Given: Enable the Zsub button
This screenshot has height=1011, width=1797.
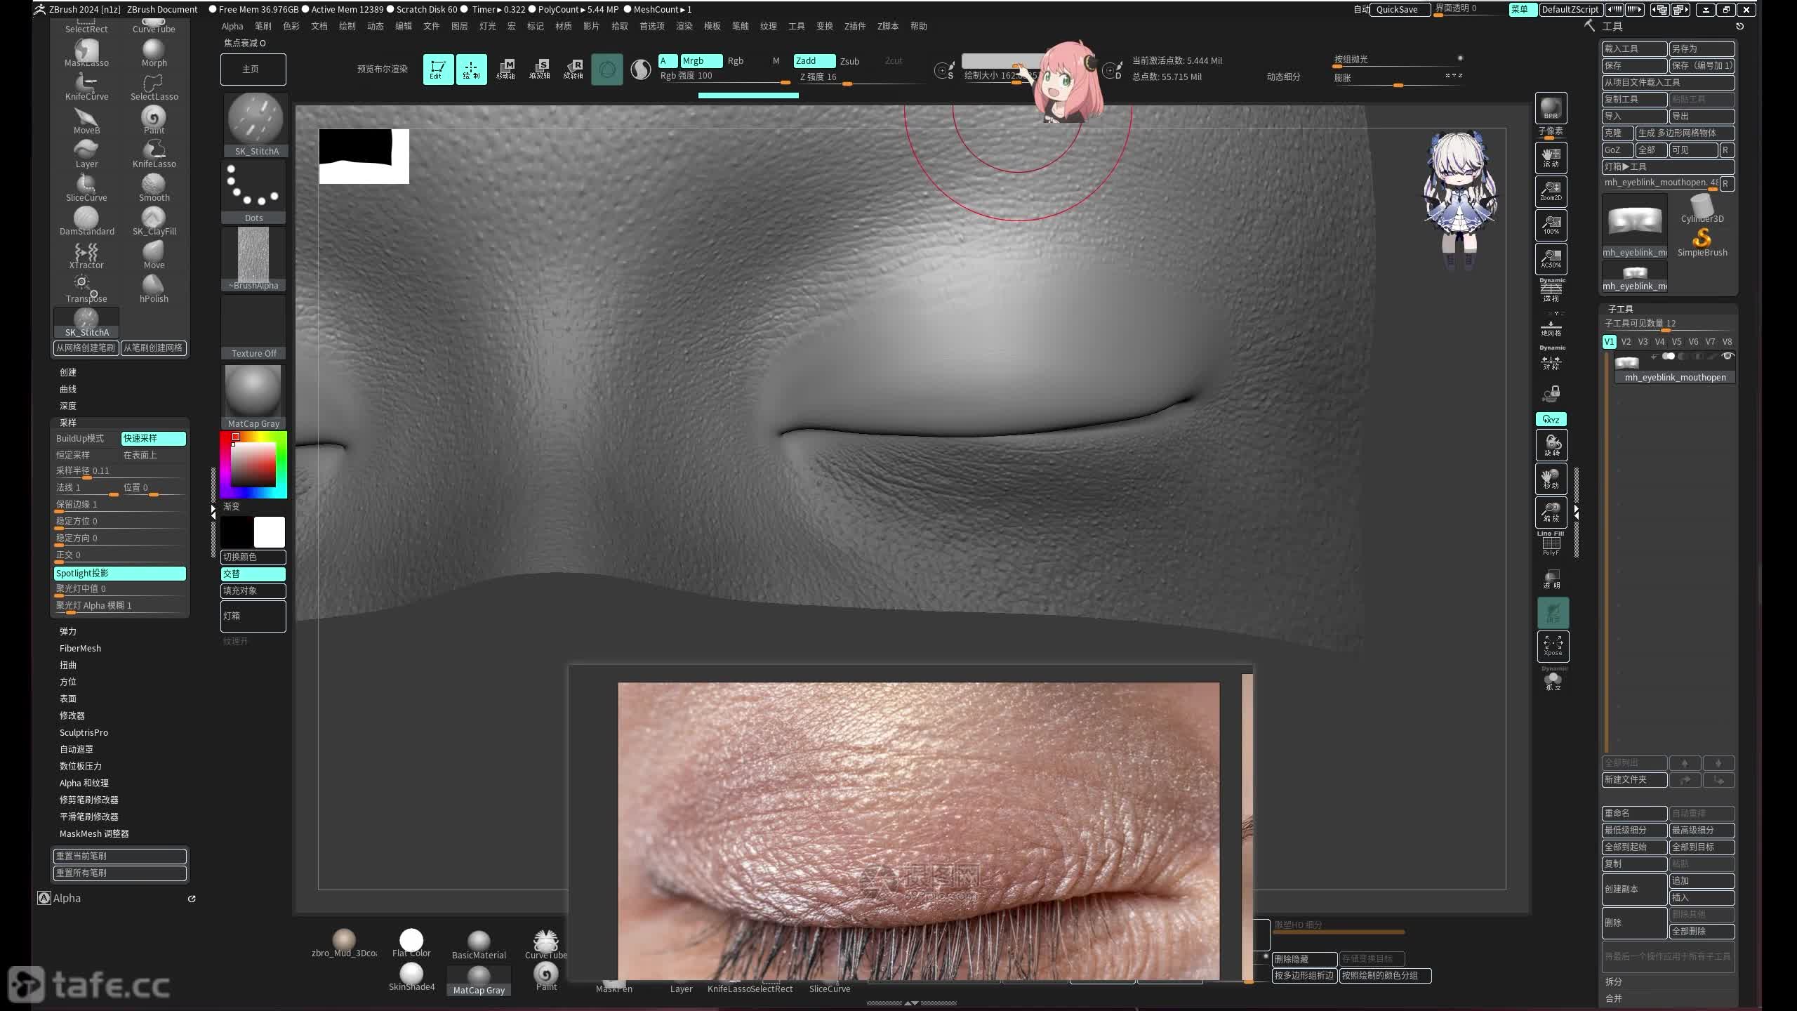Looking at the screenshot, I should pos(849,61).
